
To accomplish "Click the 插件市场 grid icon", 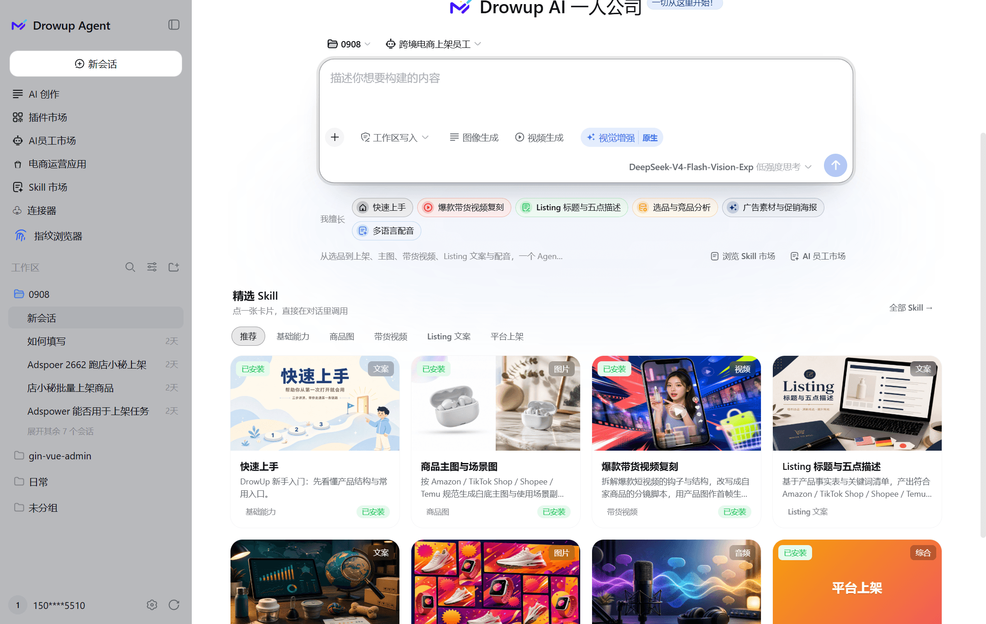I will tap(18, 117).
